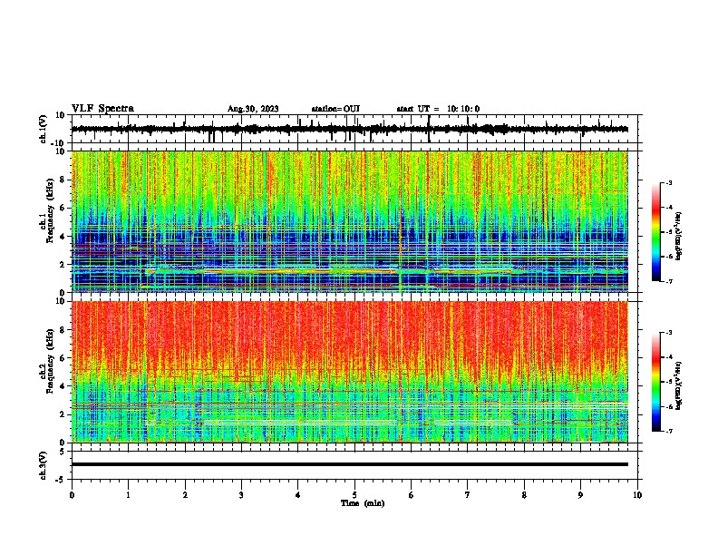This screenshot has width=718, height=555.
Task: Click the "-4" label on ch.2 colorbar
Action: (x=669, y=356)
